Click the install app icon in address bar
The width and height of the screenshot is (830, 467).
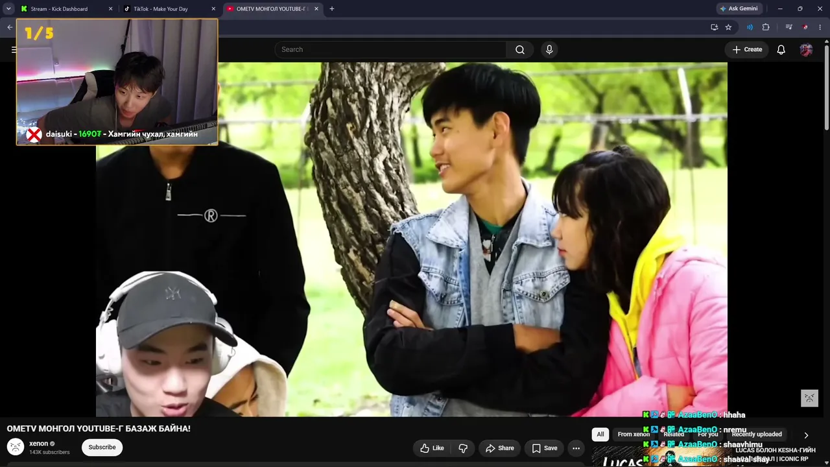coord(714,27)
